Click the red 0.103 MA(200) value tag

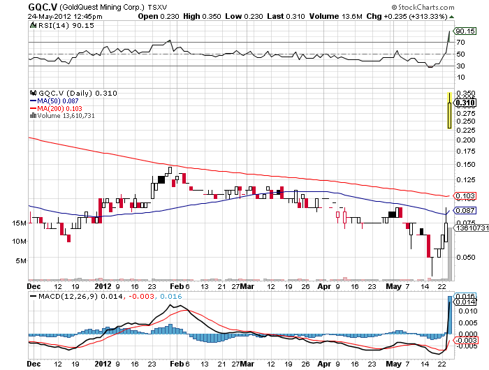465,195
